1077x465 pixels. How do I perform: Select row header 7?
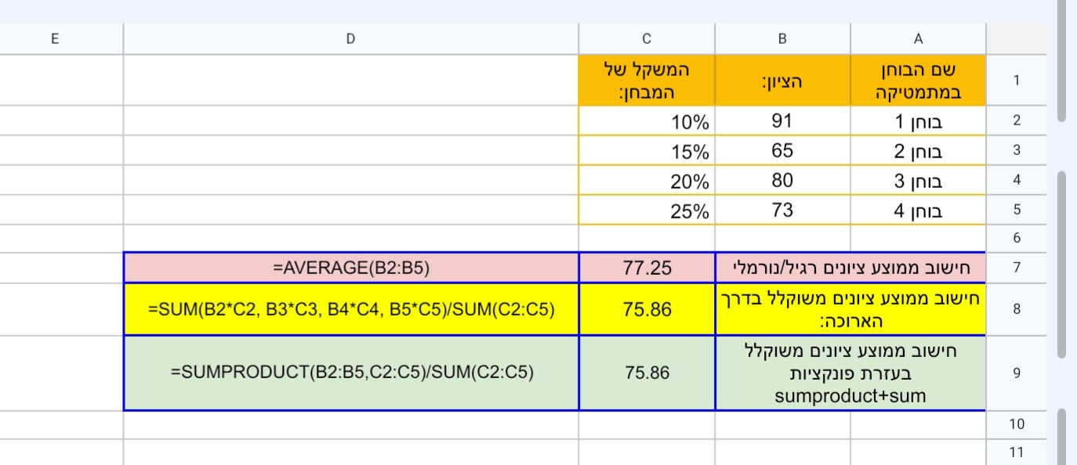click(1017, 268)
